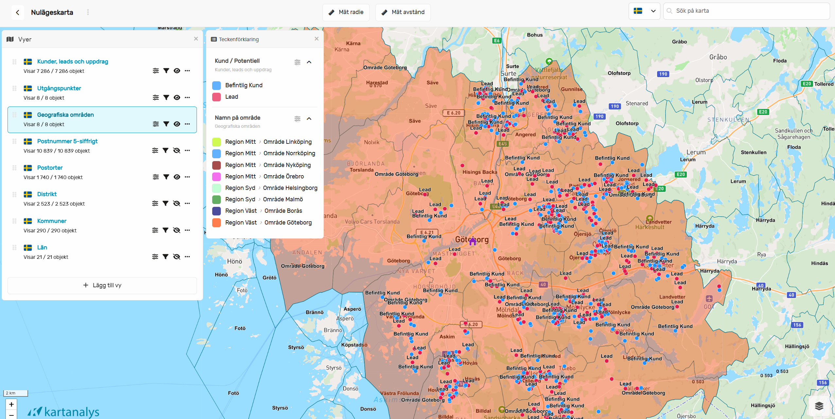Viewport: 835px width, 419px height.
Task: Toggle visibility of the Distrikt layer
Action: [177, 203]
